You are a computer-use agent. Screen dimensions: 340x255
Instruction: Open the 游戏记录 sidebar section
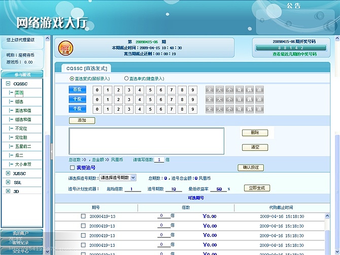pos(22,242)
